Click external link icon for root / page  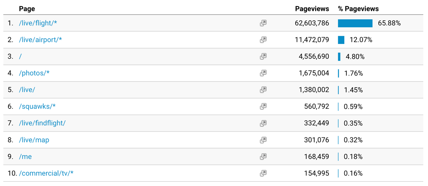[263, 57]
